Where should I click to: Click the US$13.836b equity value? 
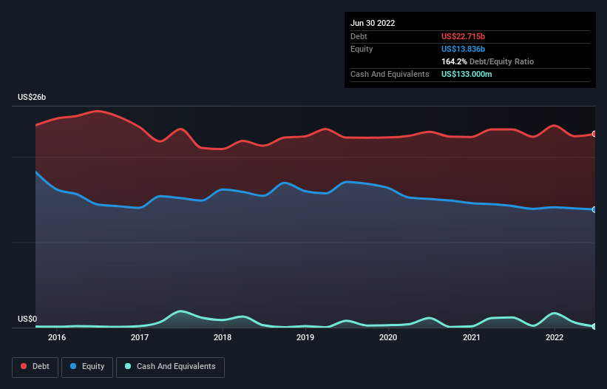pyautogui.click(x=463, y=49)
